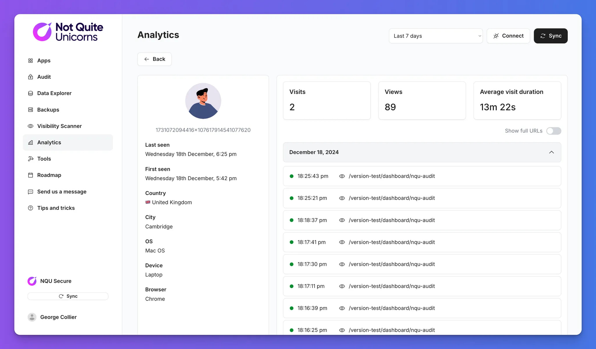Click the 18:18:37 pm timestamp

click(312, 220)
